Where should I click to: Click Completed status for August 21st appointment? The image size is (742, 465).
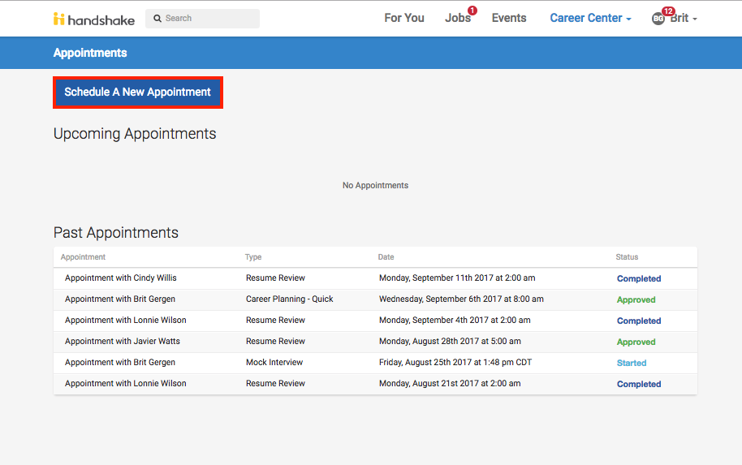639,384
